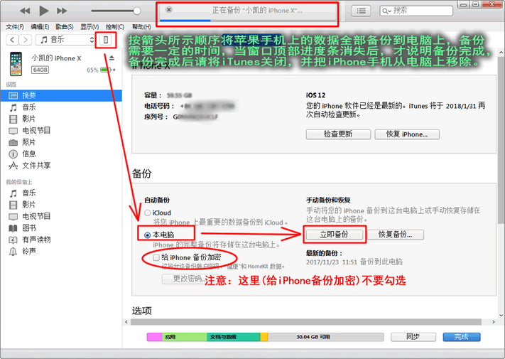This screenshot has height=359, width=505.
Task: Click the search field
Action: tap(416, 11)
